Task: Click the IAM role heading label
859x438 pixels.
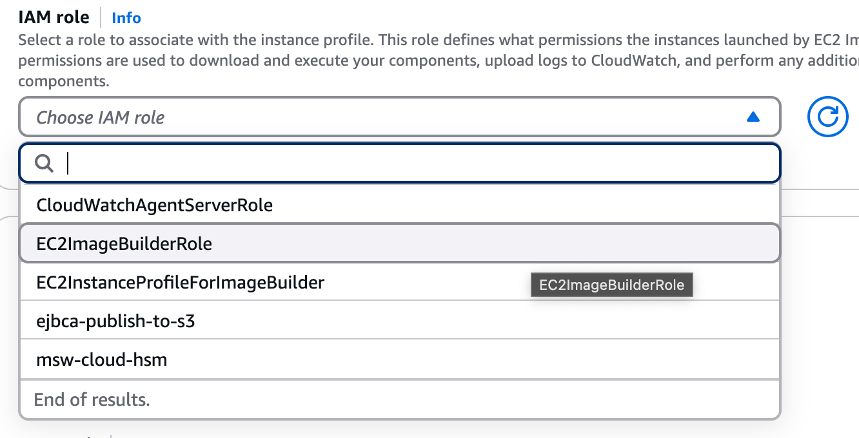Action: (x=54, y=17)
